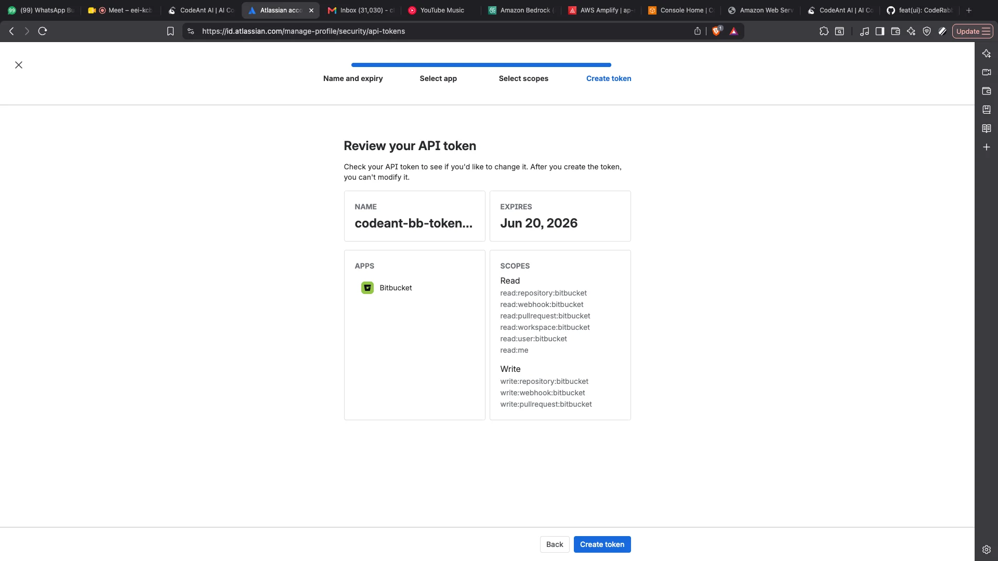
Task: Switch to the Meet tab
Action: [121, 10]
